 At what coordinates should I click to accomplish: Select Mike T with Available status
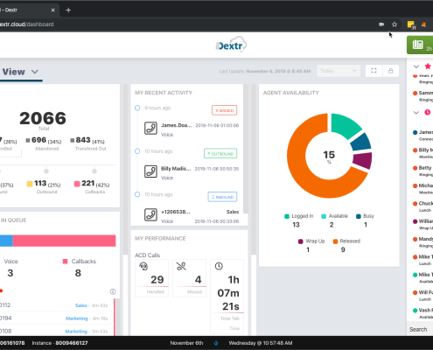click(423, 277)
